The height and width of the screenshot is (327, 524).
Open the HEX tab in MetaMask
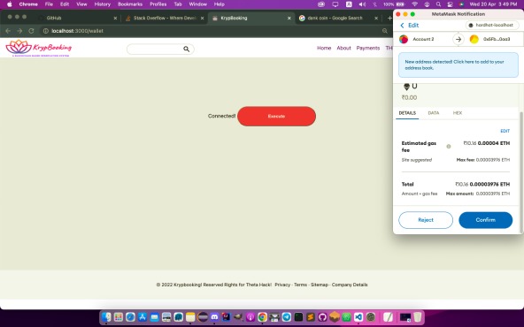457,113
